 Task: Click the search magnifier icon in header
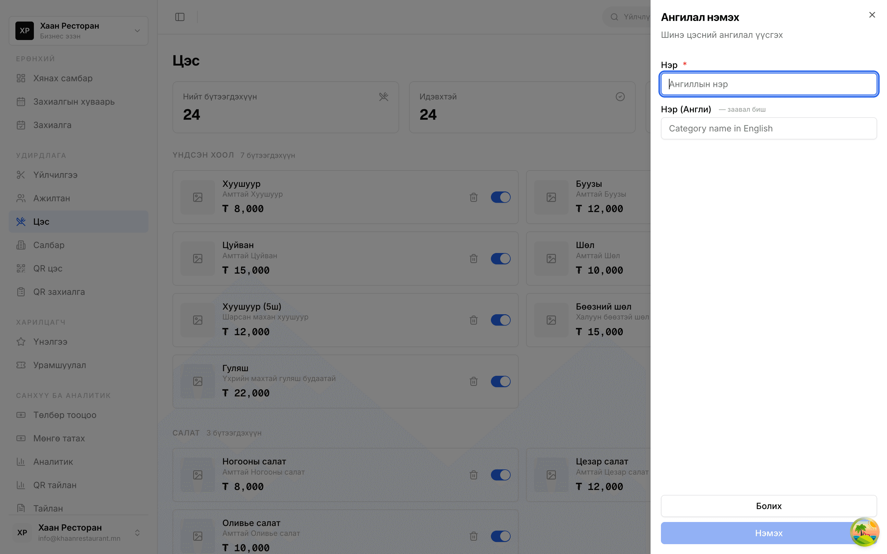(x=614, y=17)
